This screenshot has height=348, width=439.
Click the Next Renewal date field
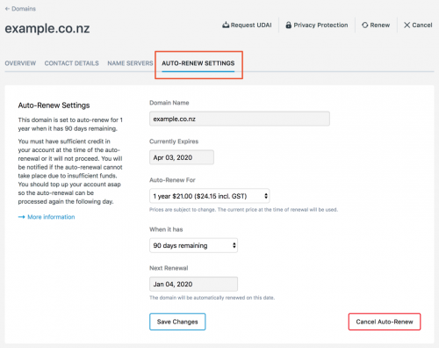[x=193, y=284]
